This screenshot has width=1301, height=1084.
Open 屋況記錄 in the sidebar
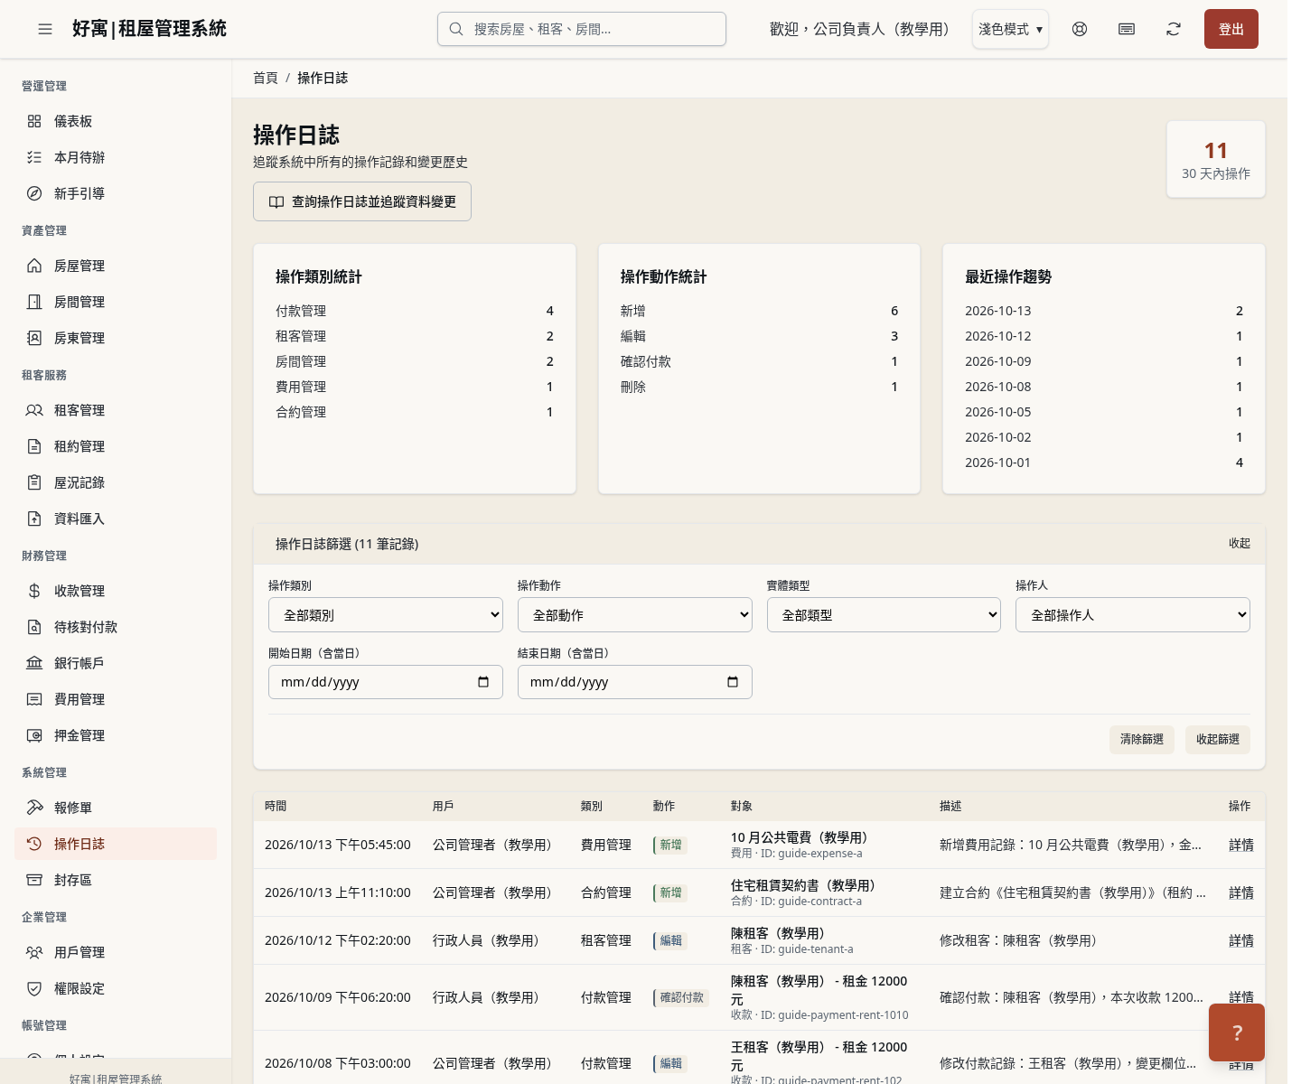coord(116,482)
